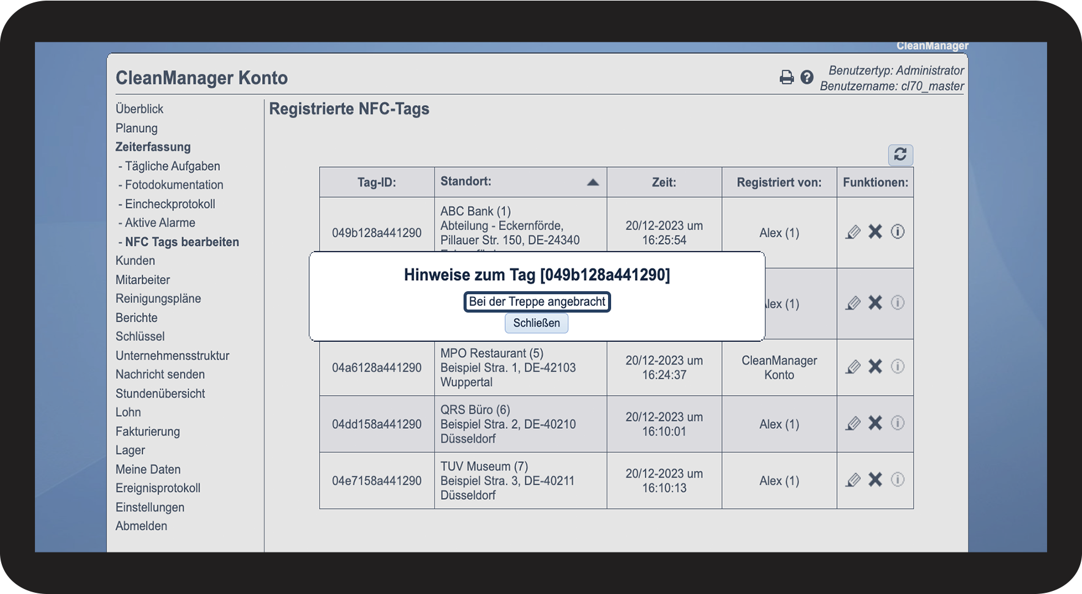Log out via Abmelden
The height and width of the screenshot is (594, 1082).
point(141,526)
